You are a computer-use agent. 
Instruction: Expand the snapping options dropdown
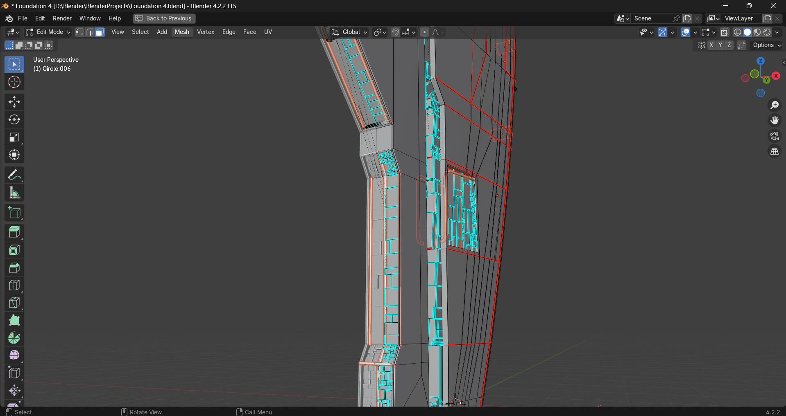tap(409, 32)
